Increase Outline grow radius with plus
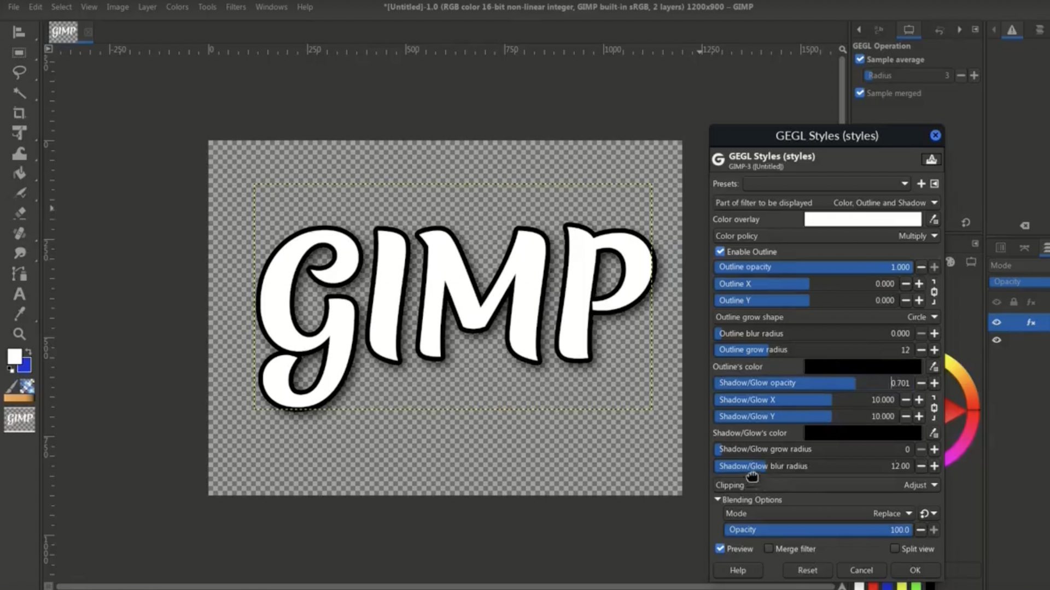1050x590 pixels. coord(935,350)
